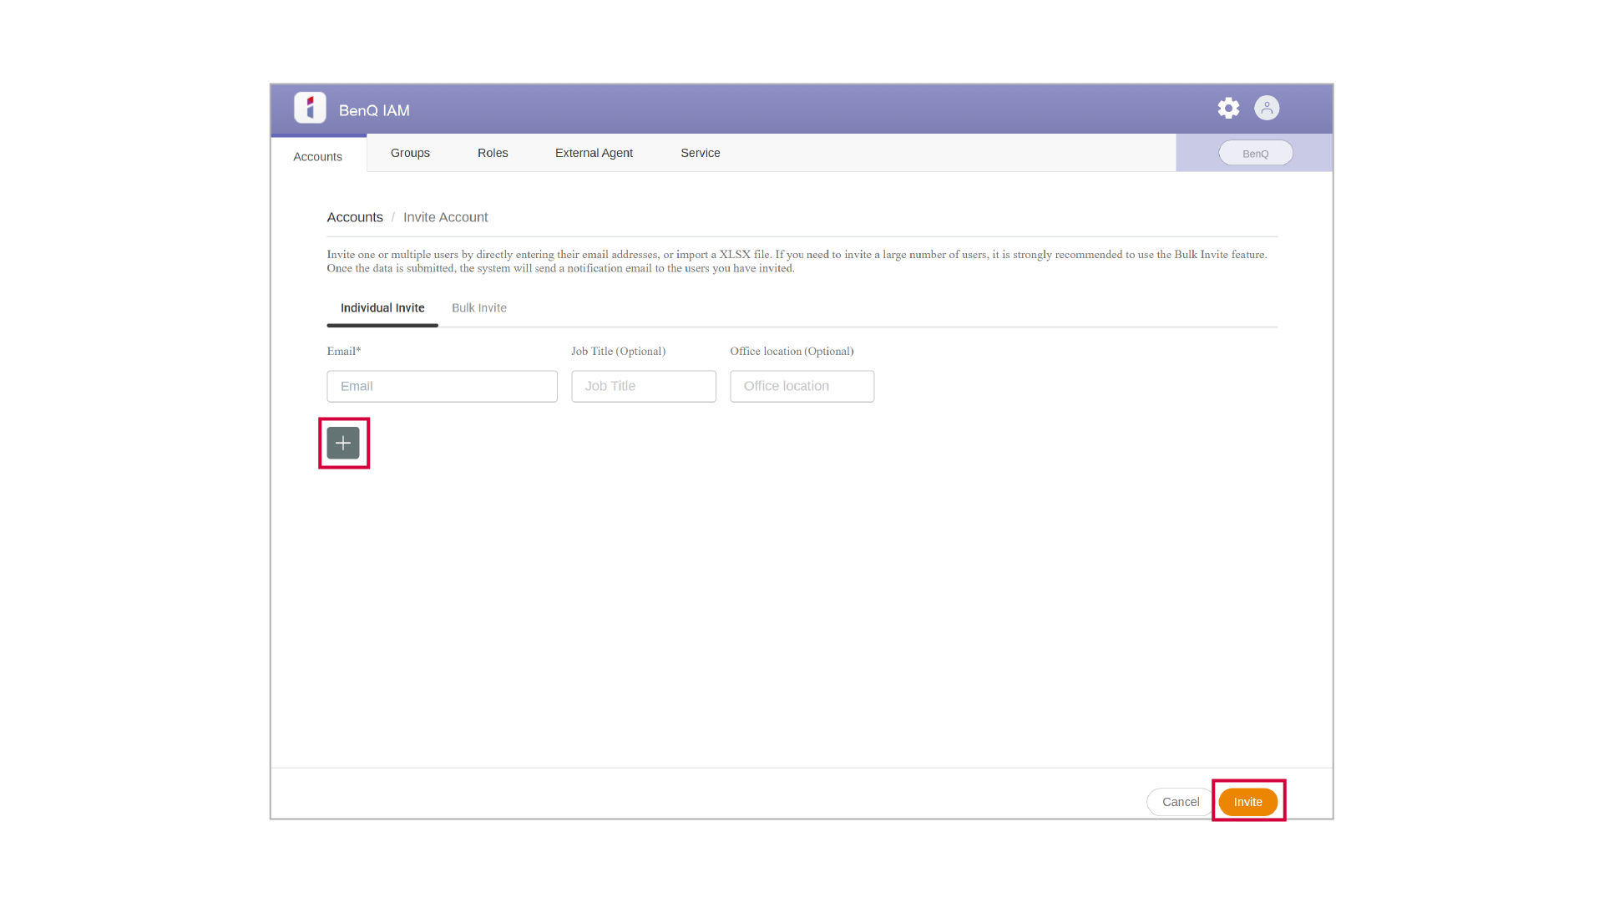Click the BenQ IAM title text
This screenshot has height=903, width=1604.
click(x=374, y=110)
